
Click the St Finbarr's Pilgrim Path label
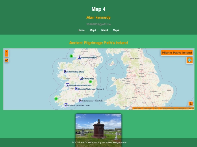78,105
